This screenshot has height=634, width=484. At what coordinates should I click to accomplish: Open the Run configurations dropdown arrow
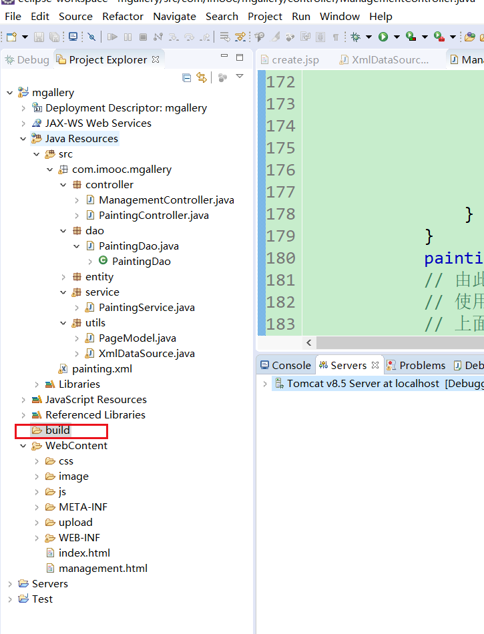tap(397, 37)
